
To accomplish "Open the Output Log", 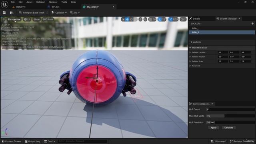I will tap(32, 141).
